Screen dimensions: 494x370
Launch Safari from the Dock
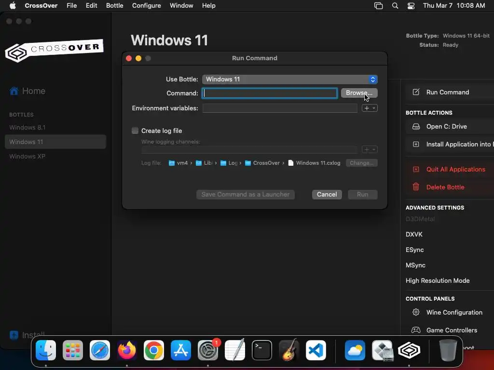pos(100,350)
